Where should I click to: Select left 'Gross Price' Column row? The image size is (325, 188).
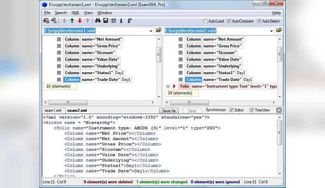(x=92, y=46)
